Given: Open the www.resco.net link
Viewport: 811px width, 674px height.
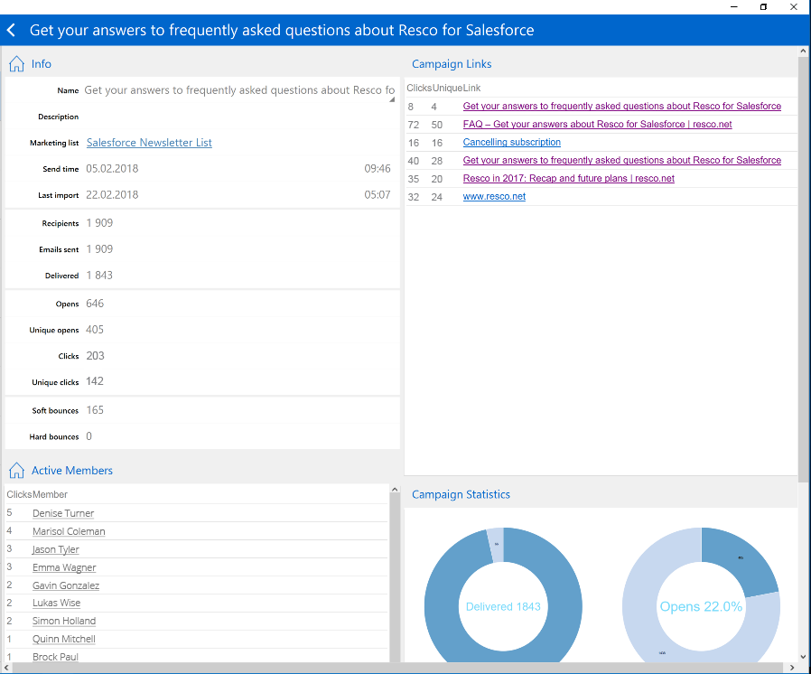Looking at the screenshot, I should pos(494,197).
